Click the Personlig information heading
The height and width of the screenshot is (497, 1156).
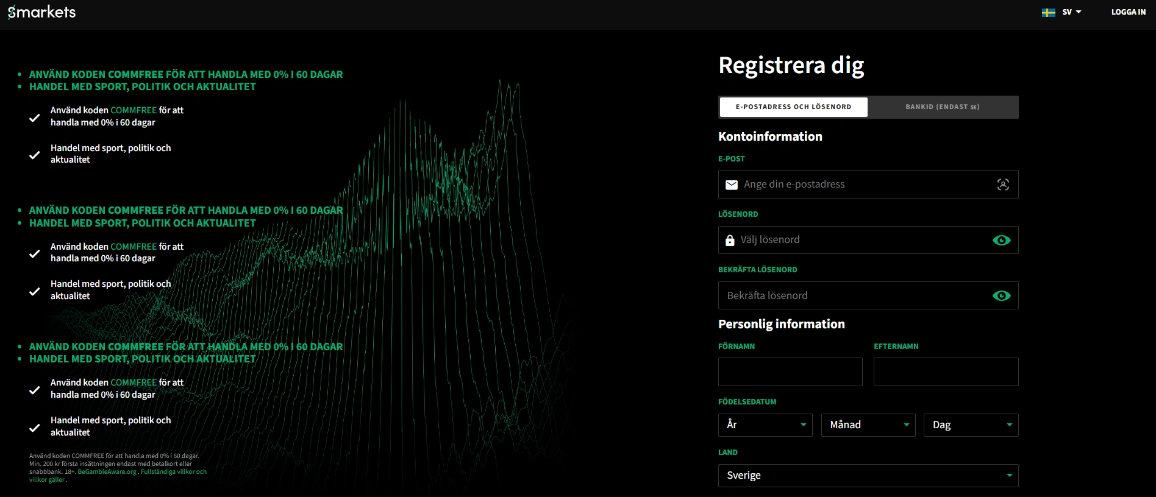[781, 324]
